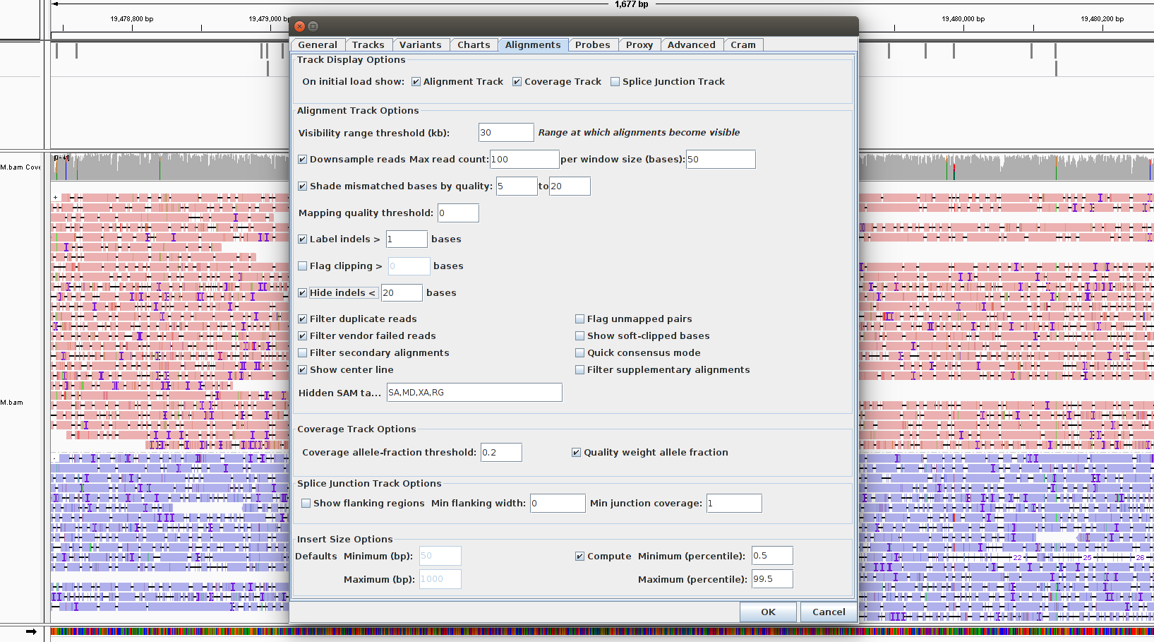Select the Cram tab
The height and width of the screenshot is (642, 1154).
click(743, 44)
